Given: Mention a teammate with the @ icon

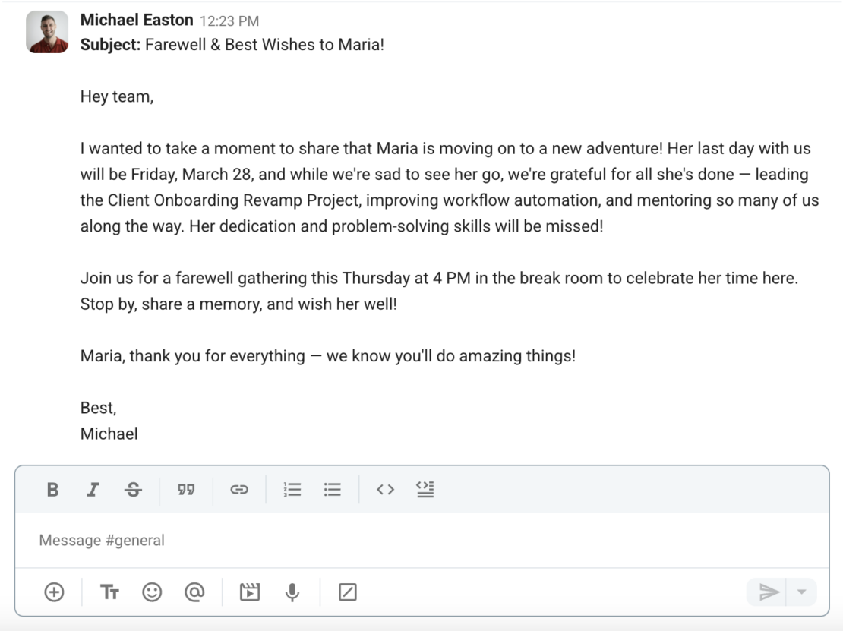Looking at the screenshot, I should tap(194, 592).
